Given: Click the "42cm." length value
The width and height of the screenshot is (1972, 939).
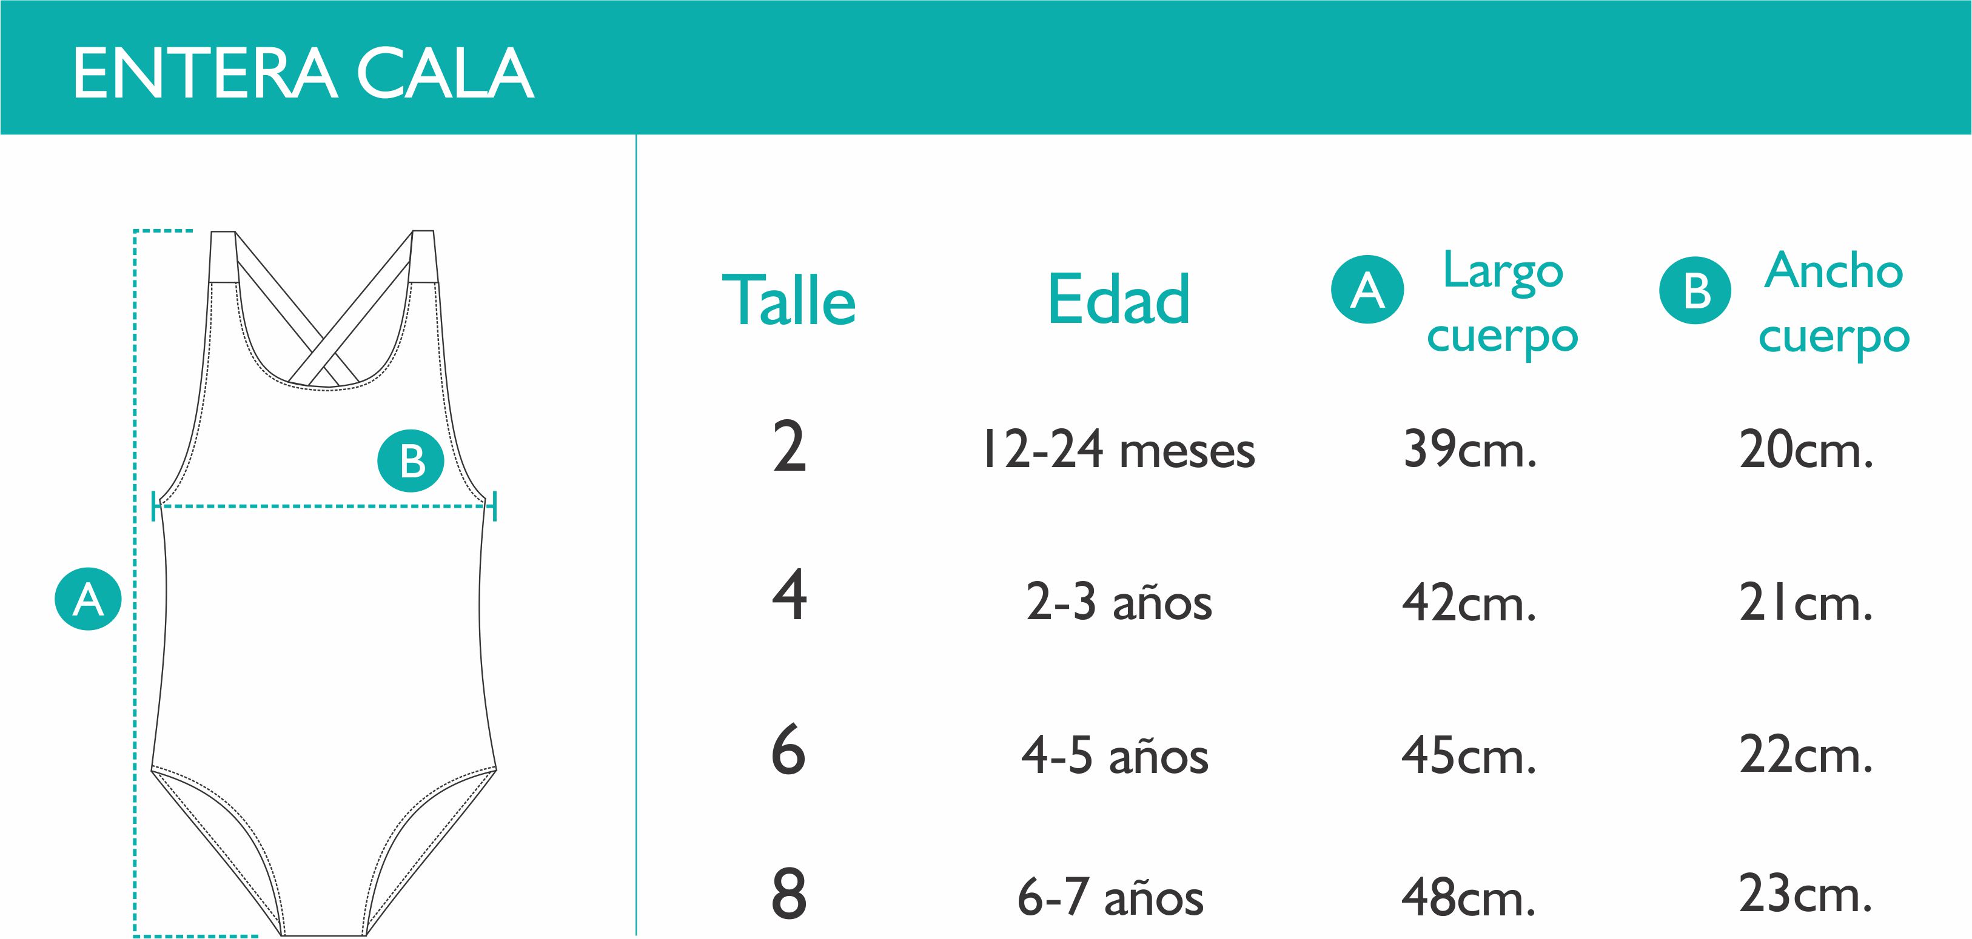Looking at the screenshot, I should (x=1469, y=603).
